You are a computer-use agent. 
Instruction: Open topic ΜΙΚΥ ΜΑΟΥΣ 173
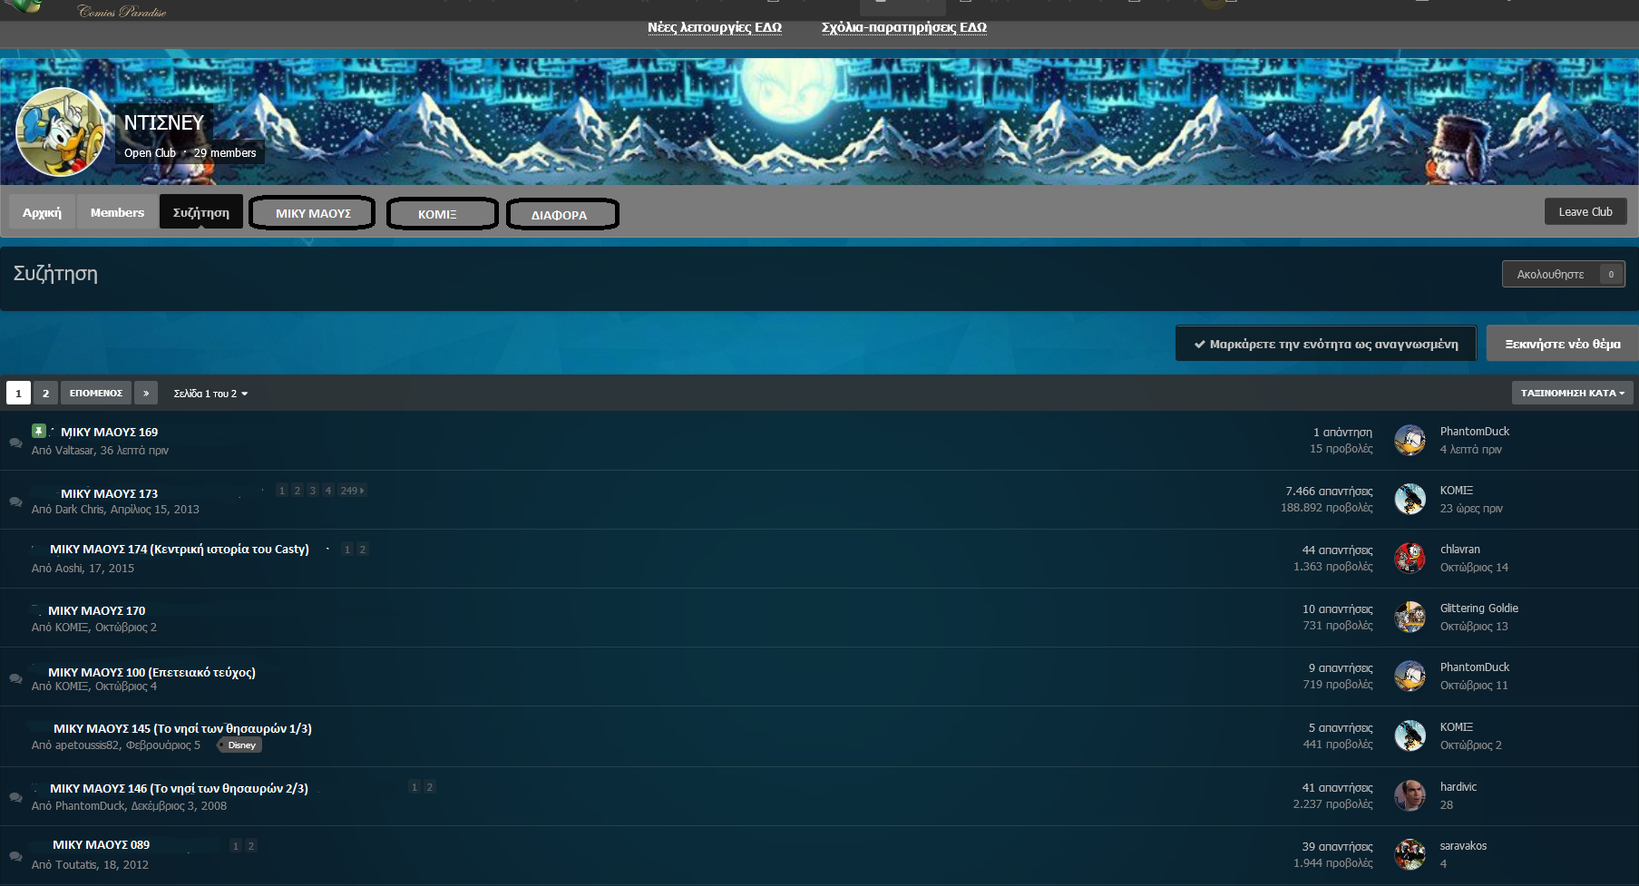pos(109,493)
